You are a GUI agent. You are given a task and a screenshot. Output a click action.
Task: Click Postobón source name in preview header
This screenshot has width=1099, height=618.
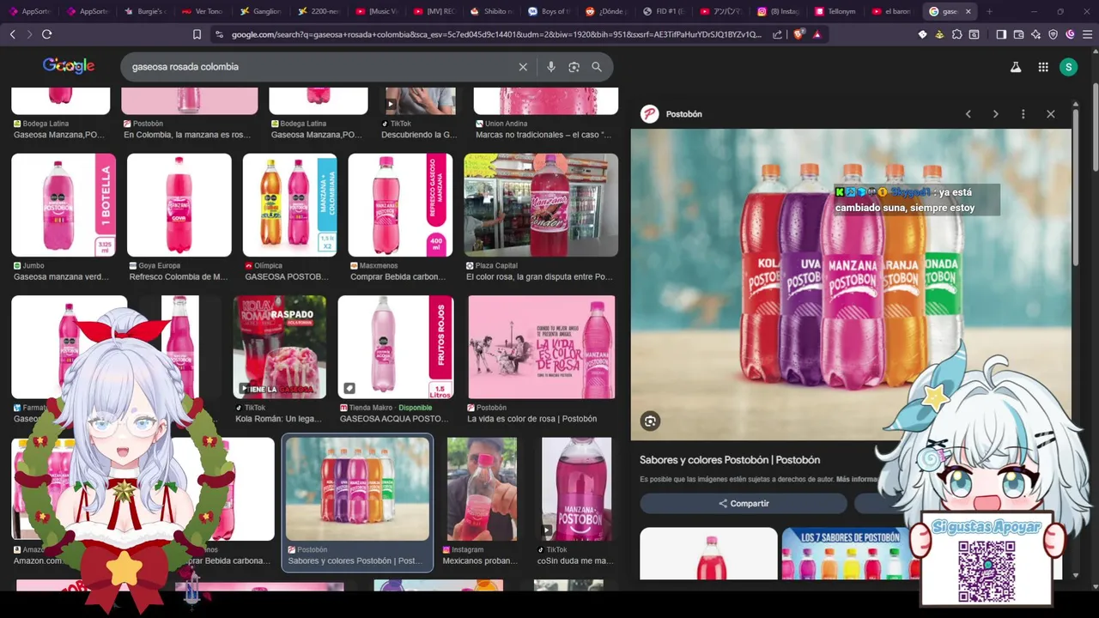coord(684,114)
